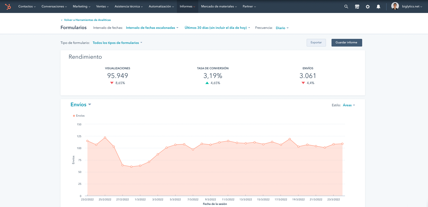Open the marketplace store icon
This screenshot has height=207, width=428.
tap(357, 7)
